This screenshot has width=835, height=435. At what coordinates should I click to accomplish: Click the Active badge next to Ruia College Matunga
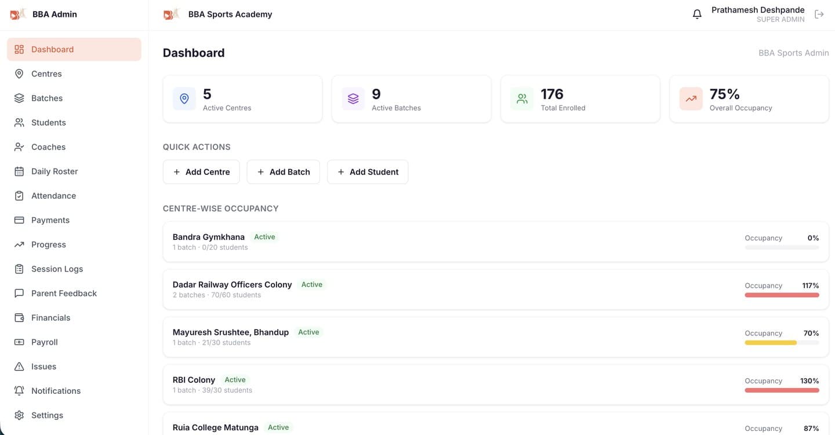point(278,427)
